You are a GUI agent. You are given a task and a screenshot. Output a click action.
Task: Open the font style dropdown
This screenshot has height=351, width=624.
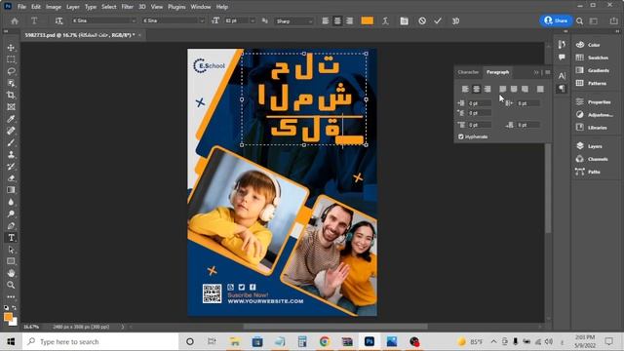[202, 20]
